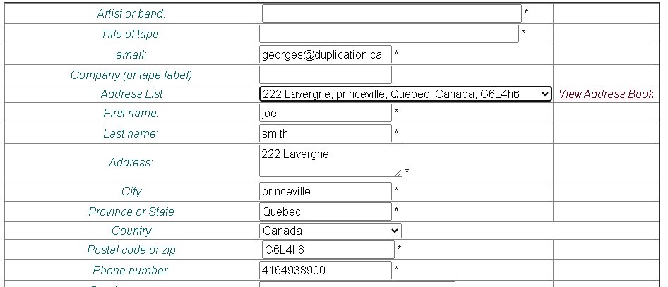Open the Address List dropdown
The width and height of the screenshot is (668, 287).
[x=405, y=94]
